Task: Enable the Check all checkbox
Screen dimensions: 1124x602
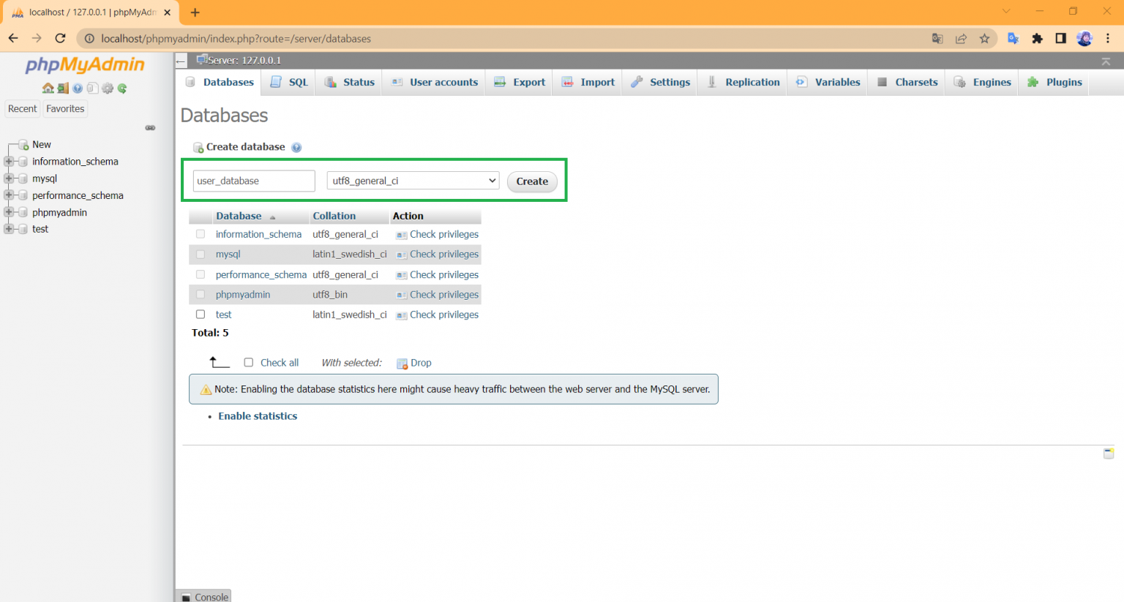Action: coord(249,363)
